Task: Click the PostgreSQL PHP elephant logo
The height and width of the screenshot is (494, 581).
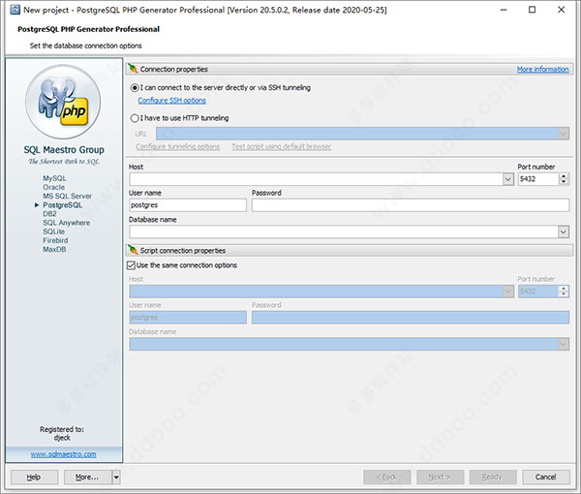Action: click(x=63, y=102)
